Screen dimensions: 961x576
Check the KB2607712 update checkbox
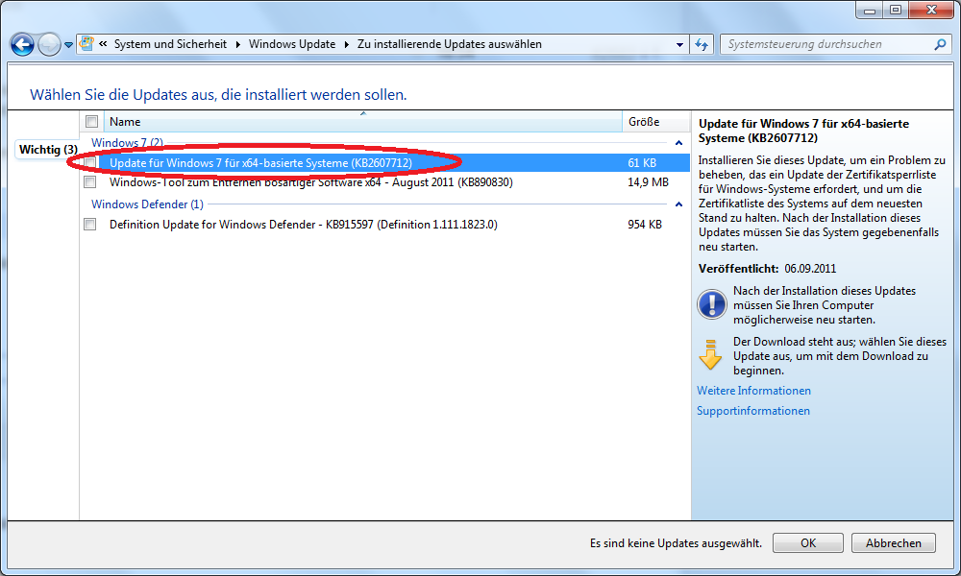point(90,163)
